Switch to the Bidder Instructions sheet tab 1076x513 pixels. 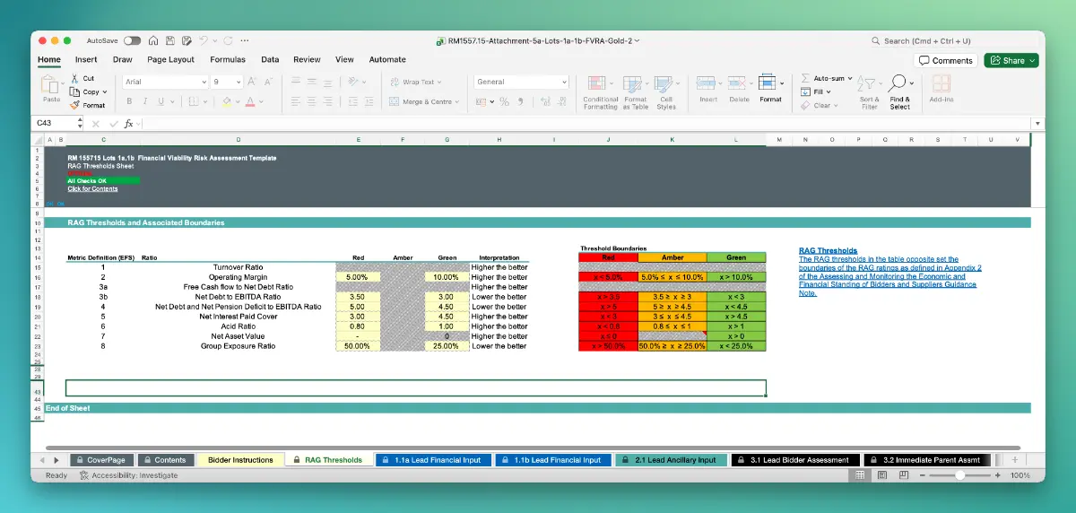(239, 460)
